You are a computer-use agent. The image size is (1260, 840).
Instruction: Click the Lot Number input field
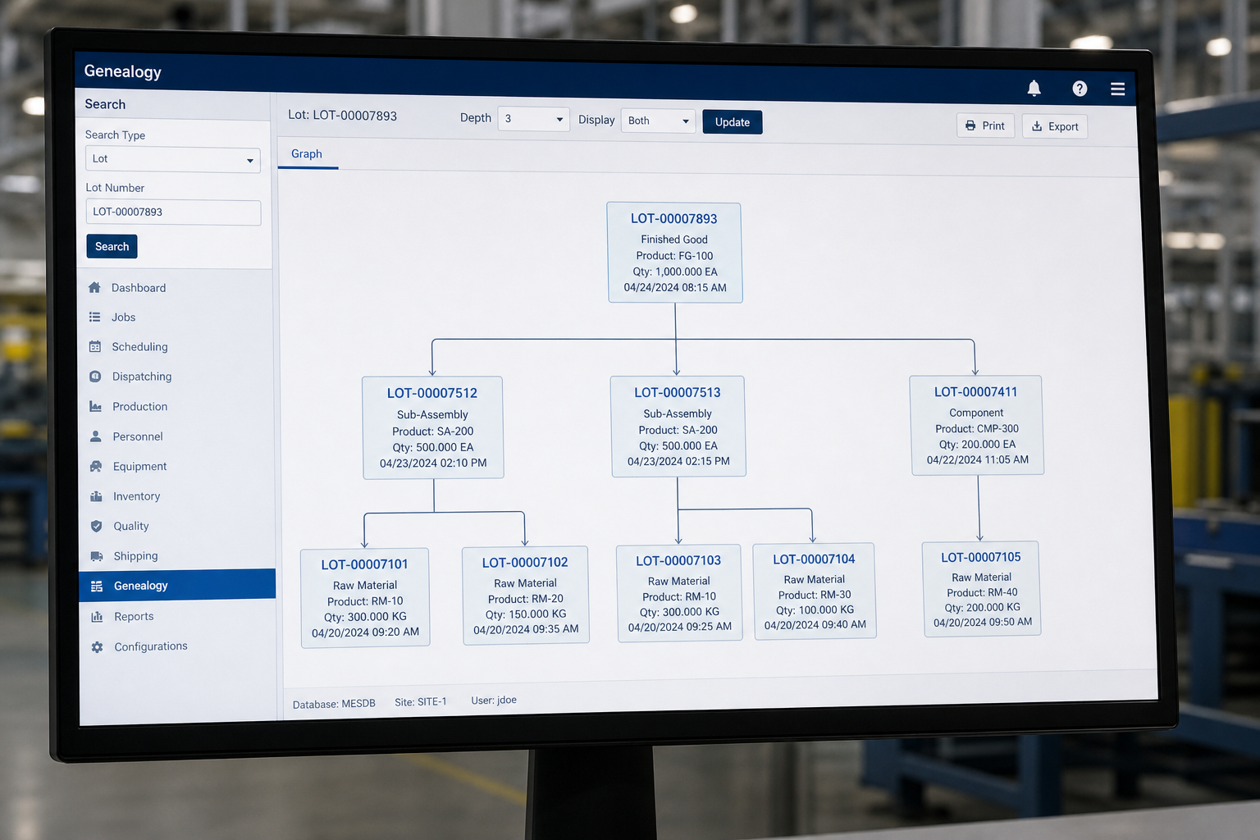tap(173, 212)
